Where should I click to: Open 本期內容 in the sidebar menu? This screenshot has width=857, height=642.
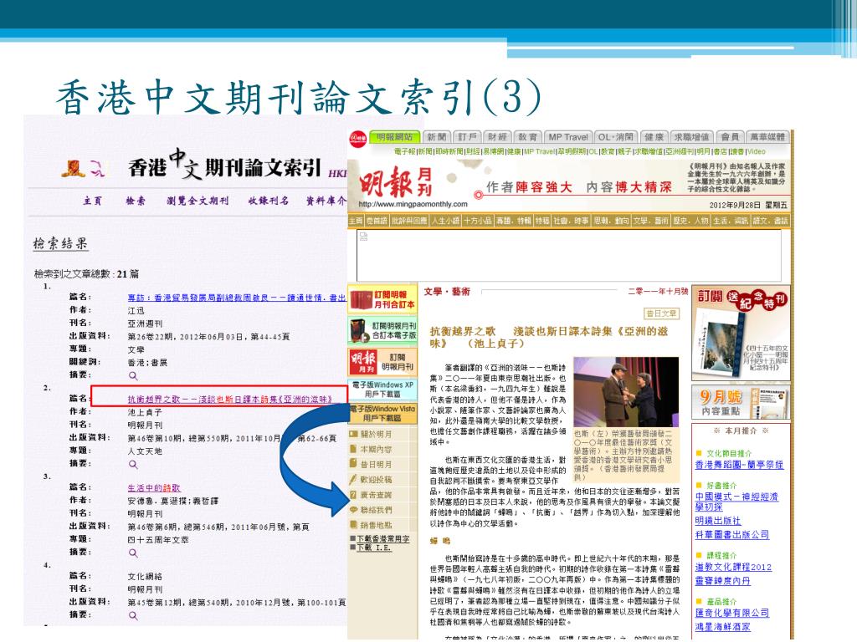click(x=376, y=449)
